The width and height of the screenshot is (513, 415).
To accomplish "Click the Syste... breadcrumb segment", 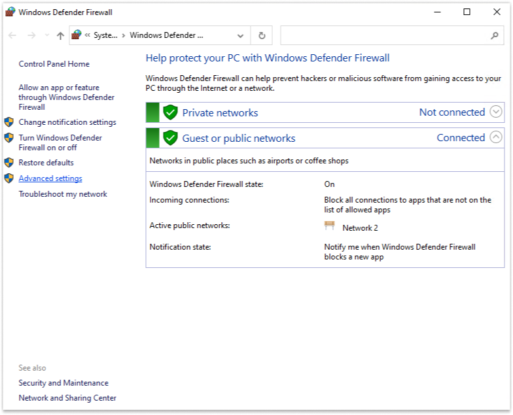I will pos(105,35).
